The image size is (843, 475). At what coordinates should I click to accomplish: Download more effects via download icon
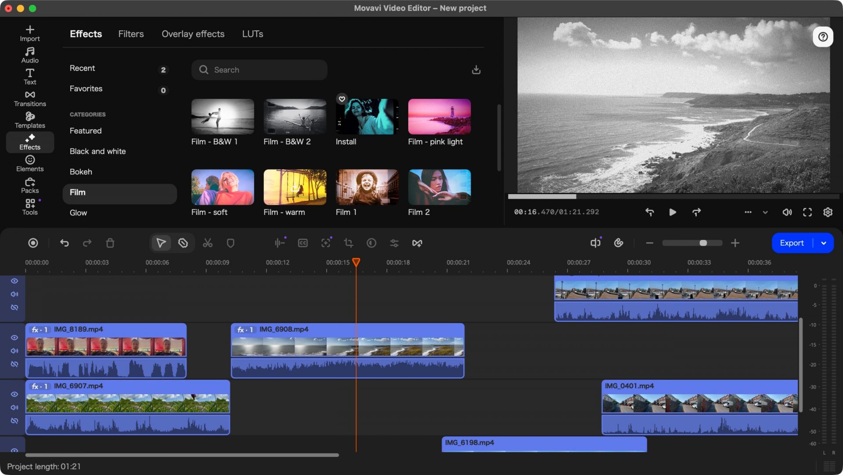pos(476,70)
